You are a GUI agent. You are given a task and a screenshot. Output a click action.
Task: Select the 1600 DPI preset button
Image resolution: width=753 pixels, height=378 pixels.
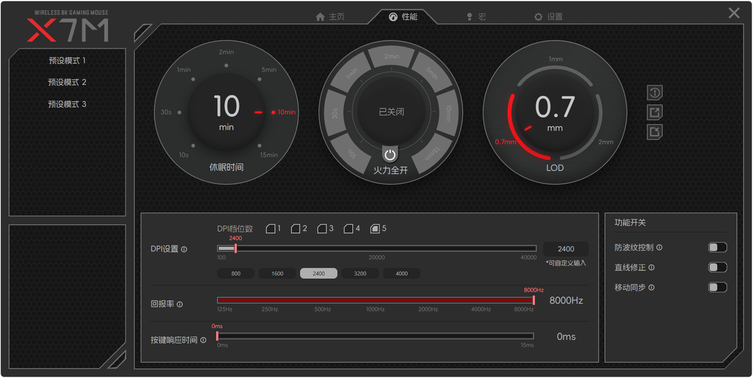pos(277,273)
